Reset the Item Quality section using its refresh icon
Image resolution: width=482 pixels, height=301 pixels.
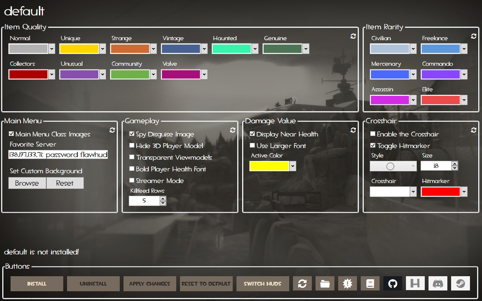(353, 36)
